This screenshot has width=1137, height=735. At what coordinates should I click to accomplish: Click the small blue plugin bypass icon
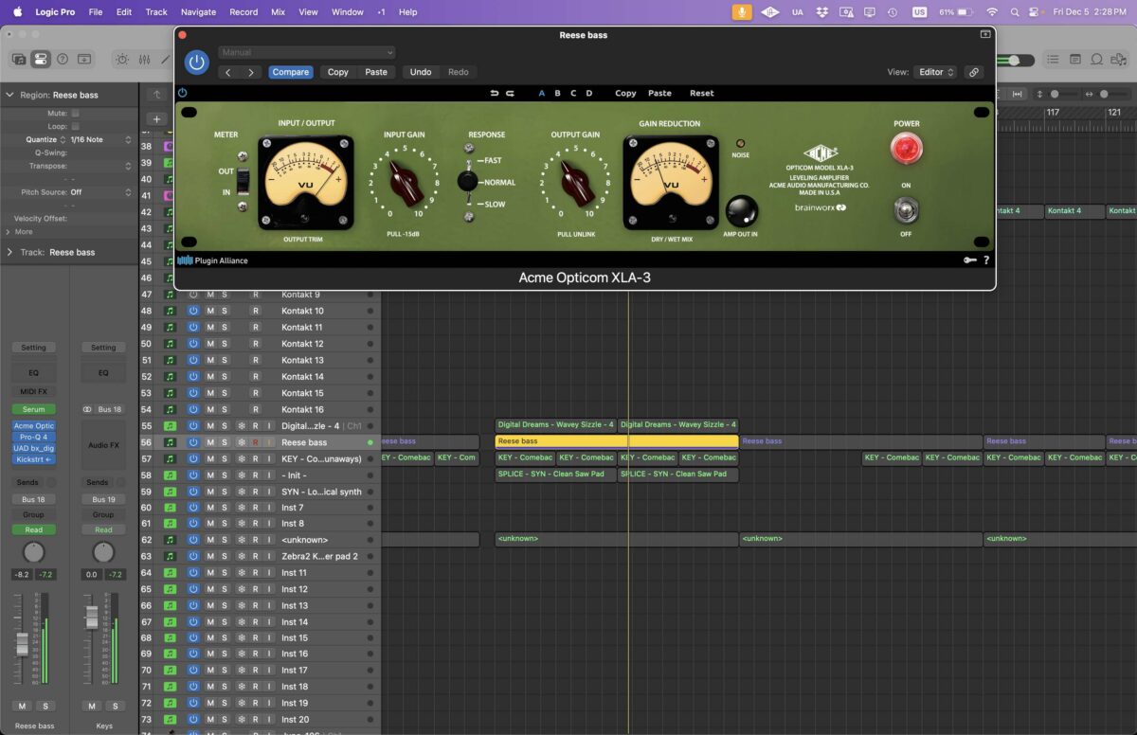click(182, 93)
